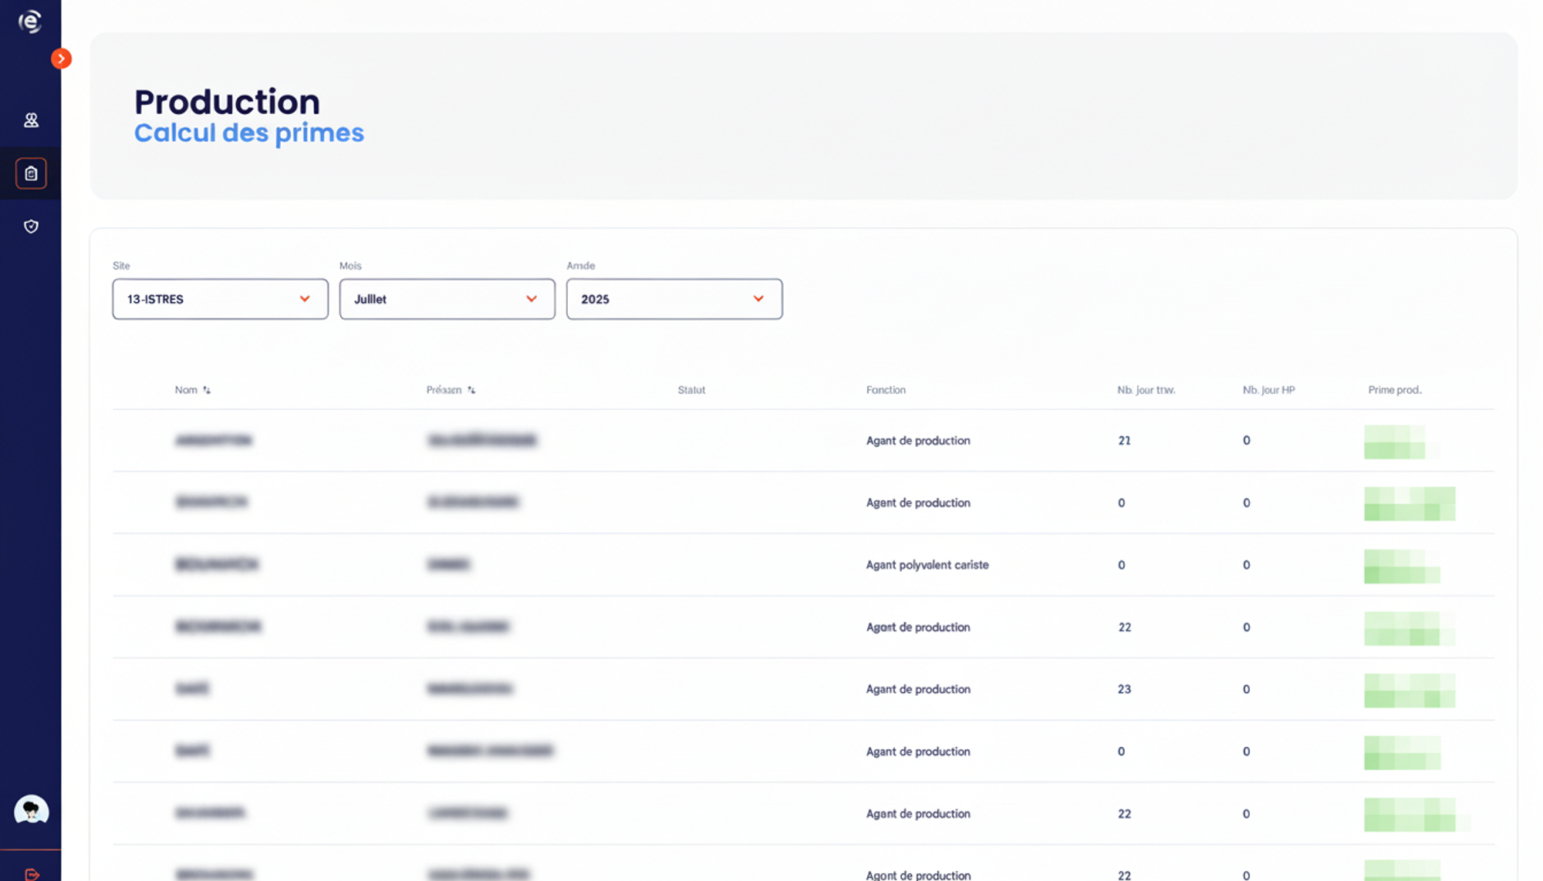Open the Site dropdown 13-ISTRES

tap(220, 299)
